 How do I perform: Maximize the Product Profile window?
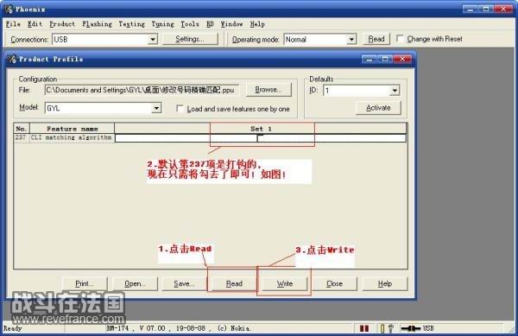385,59
